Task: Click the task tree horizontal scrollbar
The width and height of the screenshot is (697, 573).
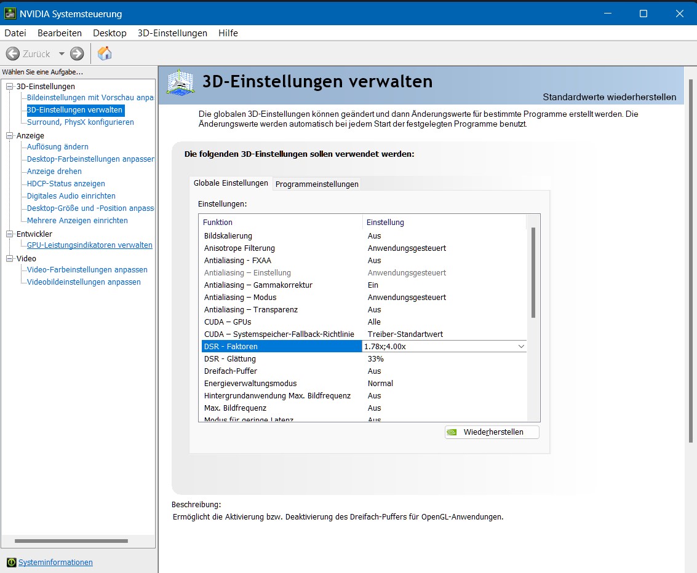Action: 71,541
